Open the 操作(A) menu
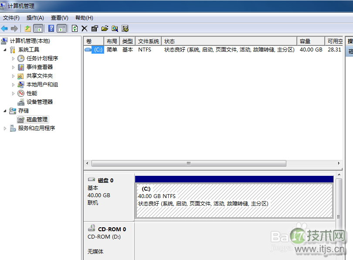Viewport: 353px width, 260px height. click(x=35, y=18)
